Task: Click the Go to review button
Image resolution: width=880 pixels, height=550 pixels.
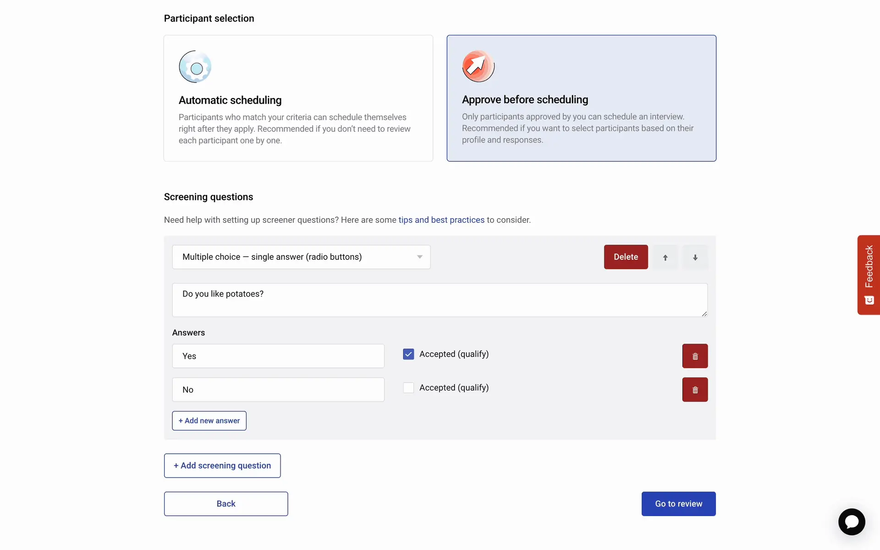Action: (678, 504)
